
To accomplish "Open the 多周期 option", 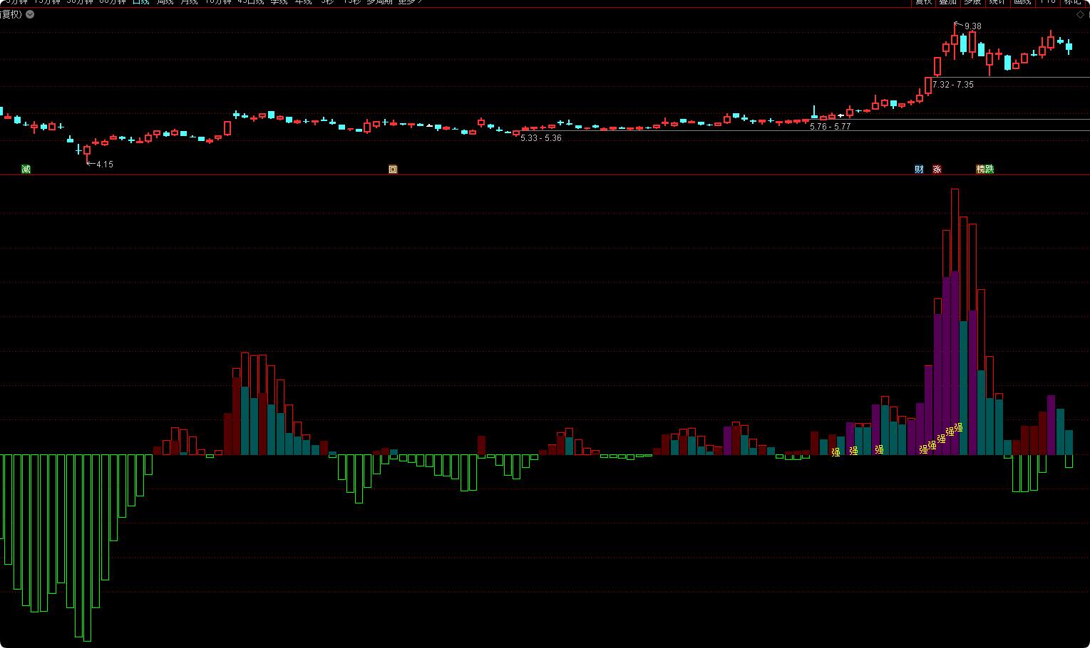I will click(379, 2).
